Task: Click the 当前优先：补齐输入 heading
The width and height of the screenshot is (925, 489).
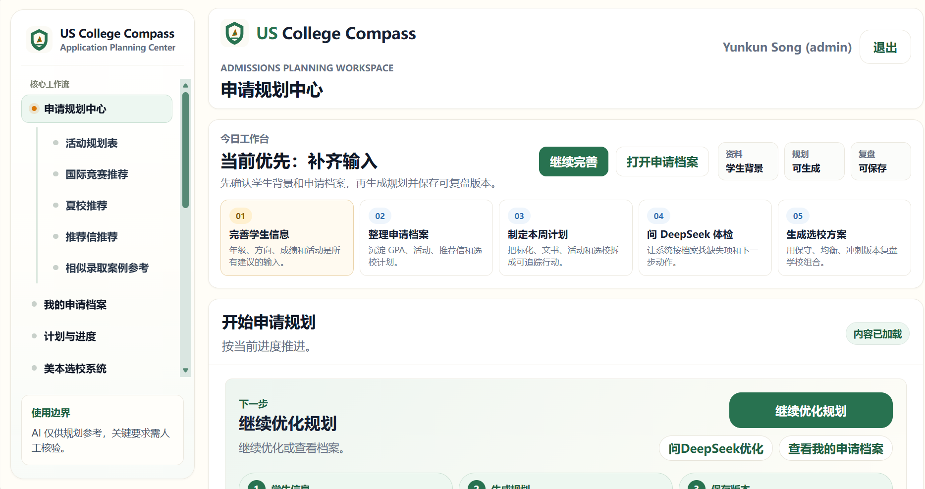Action: (x=299, y=161)
